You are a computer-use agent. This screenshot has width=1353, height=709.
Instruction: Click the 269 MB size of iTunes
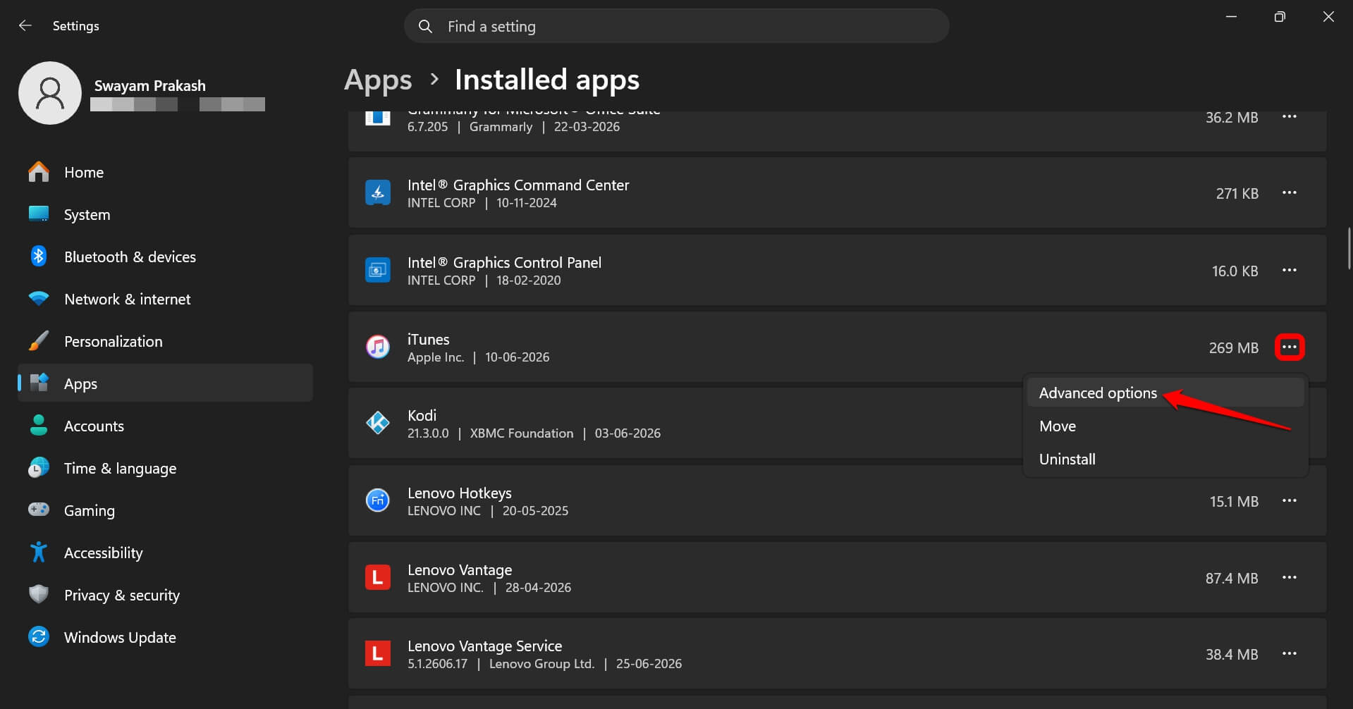(x=1233, y=347)
